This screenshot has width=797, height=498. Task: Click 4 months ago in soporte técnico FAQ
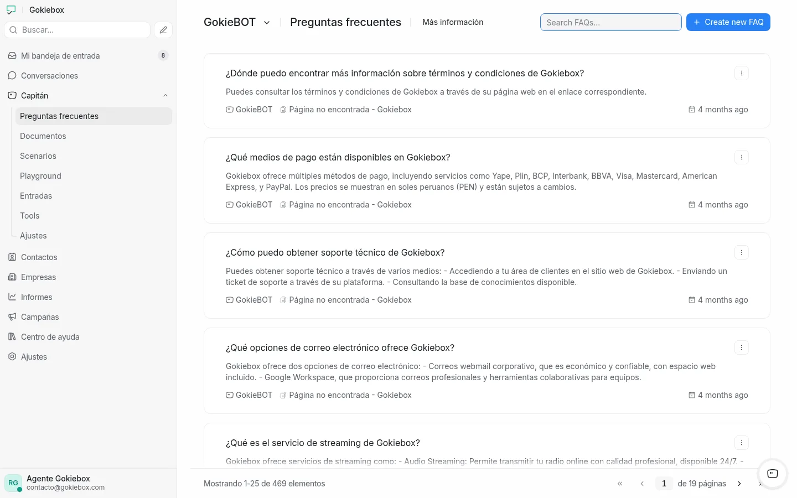point(718,300)
